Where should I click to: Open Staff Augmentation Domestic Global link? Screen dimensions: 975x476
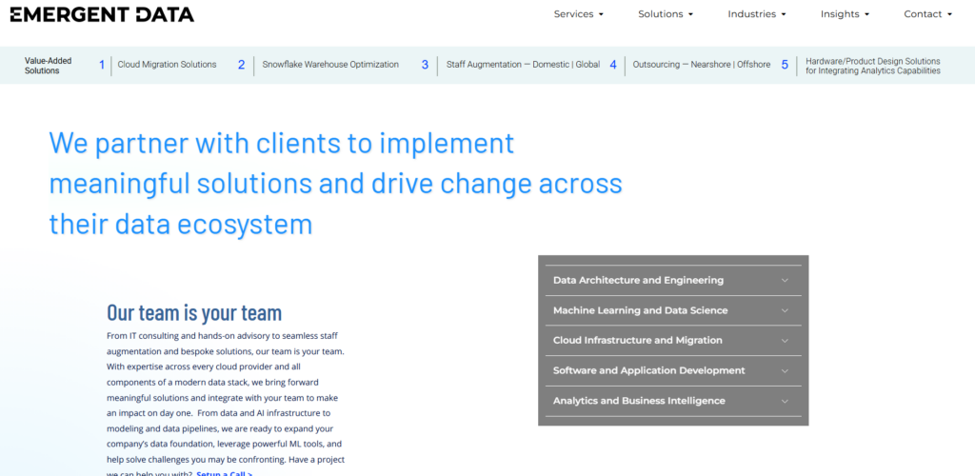tap(523, 65)
